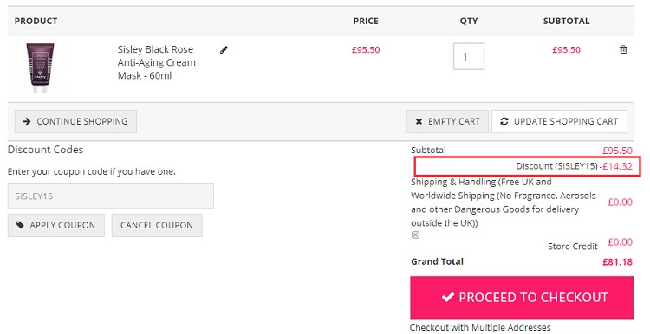Click the X icon in Empty Cart
The height and width of the screenshot is (334, 650).
click(419, 122)
